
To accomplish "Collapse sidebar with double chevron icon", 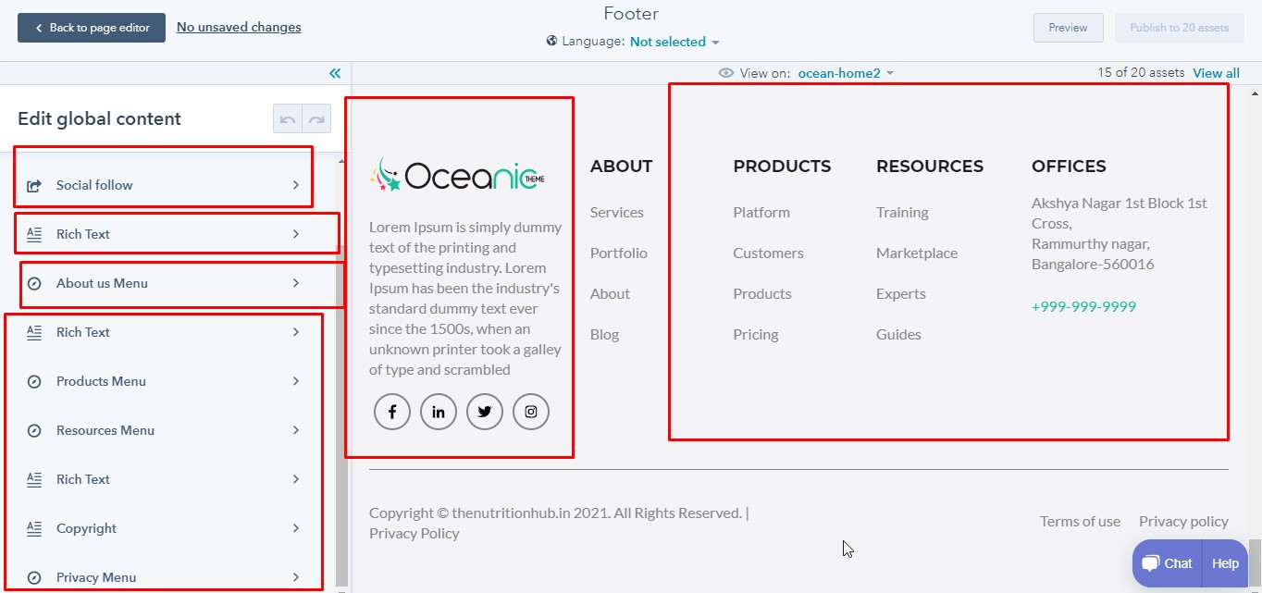I will click(x=335, y=73).
